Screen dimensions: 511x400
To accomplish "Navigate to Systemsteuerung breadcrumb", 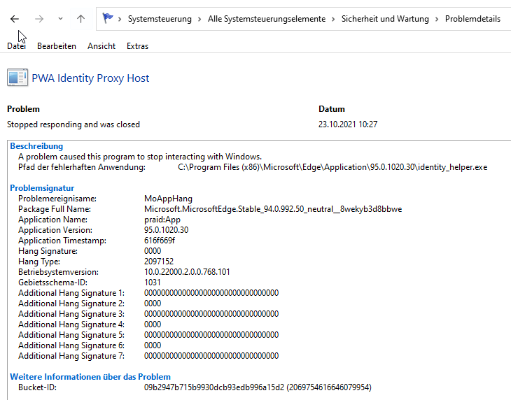I will (160, 19).
